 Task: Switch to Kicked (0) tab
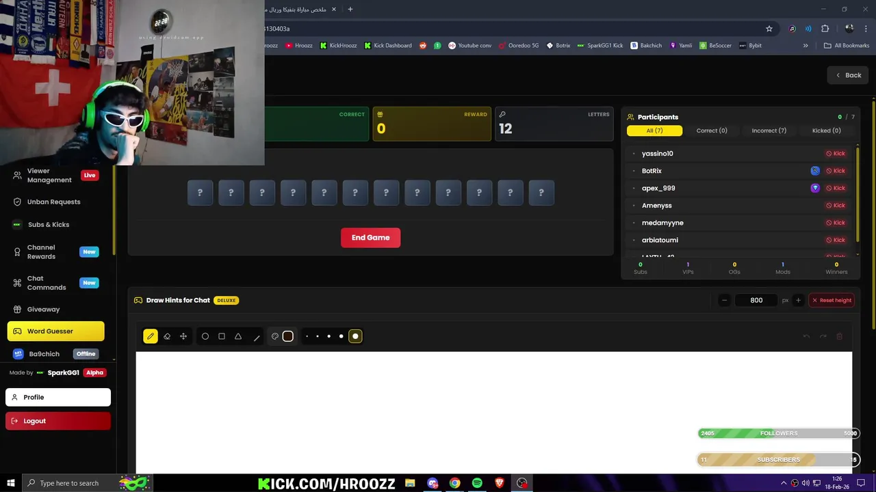[x=826, y=131]
